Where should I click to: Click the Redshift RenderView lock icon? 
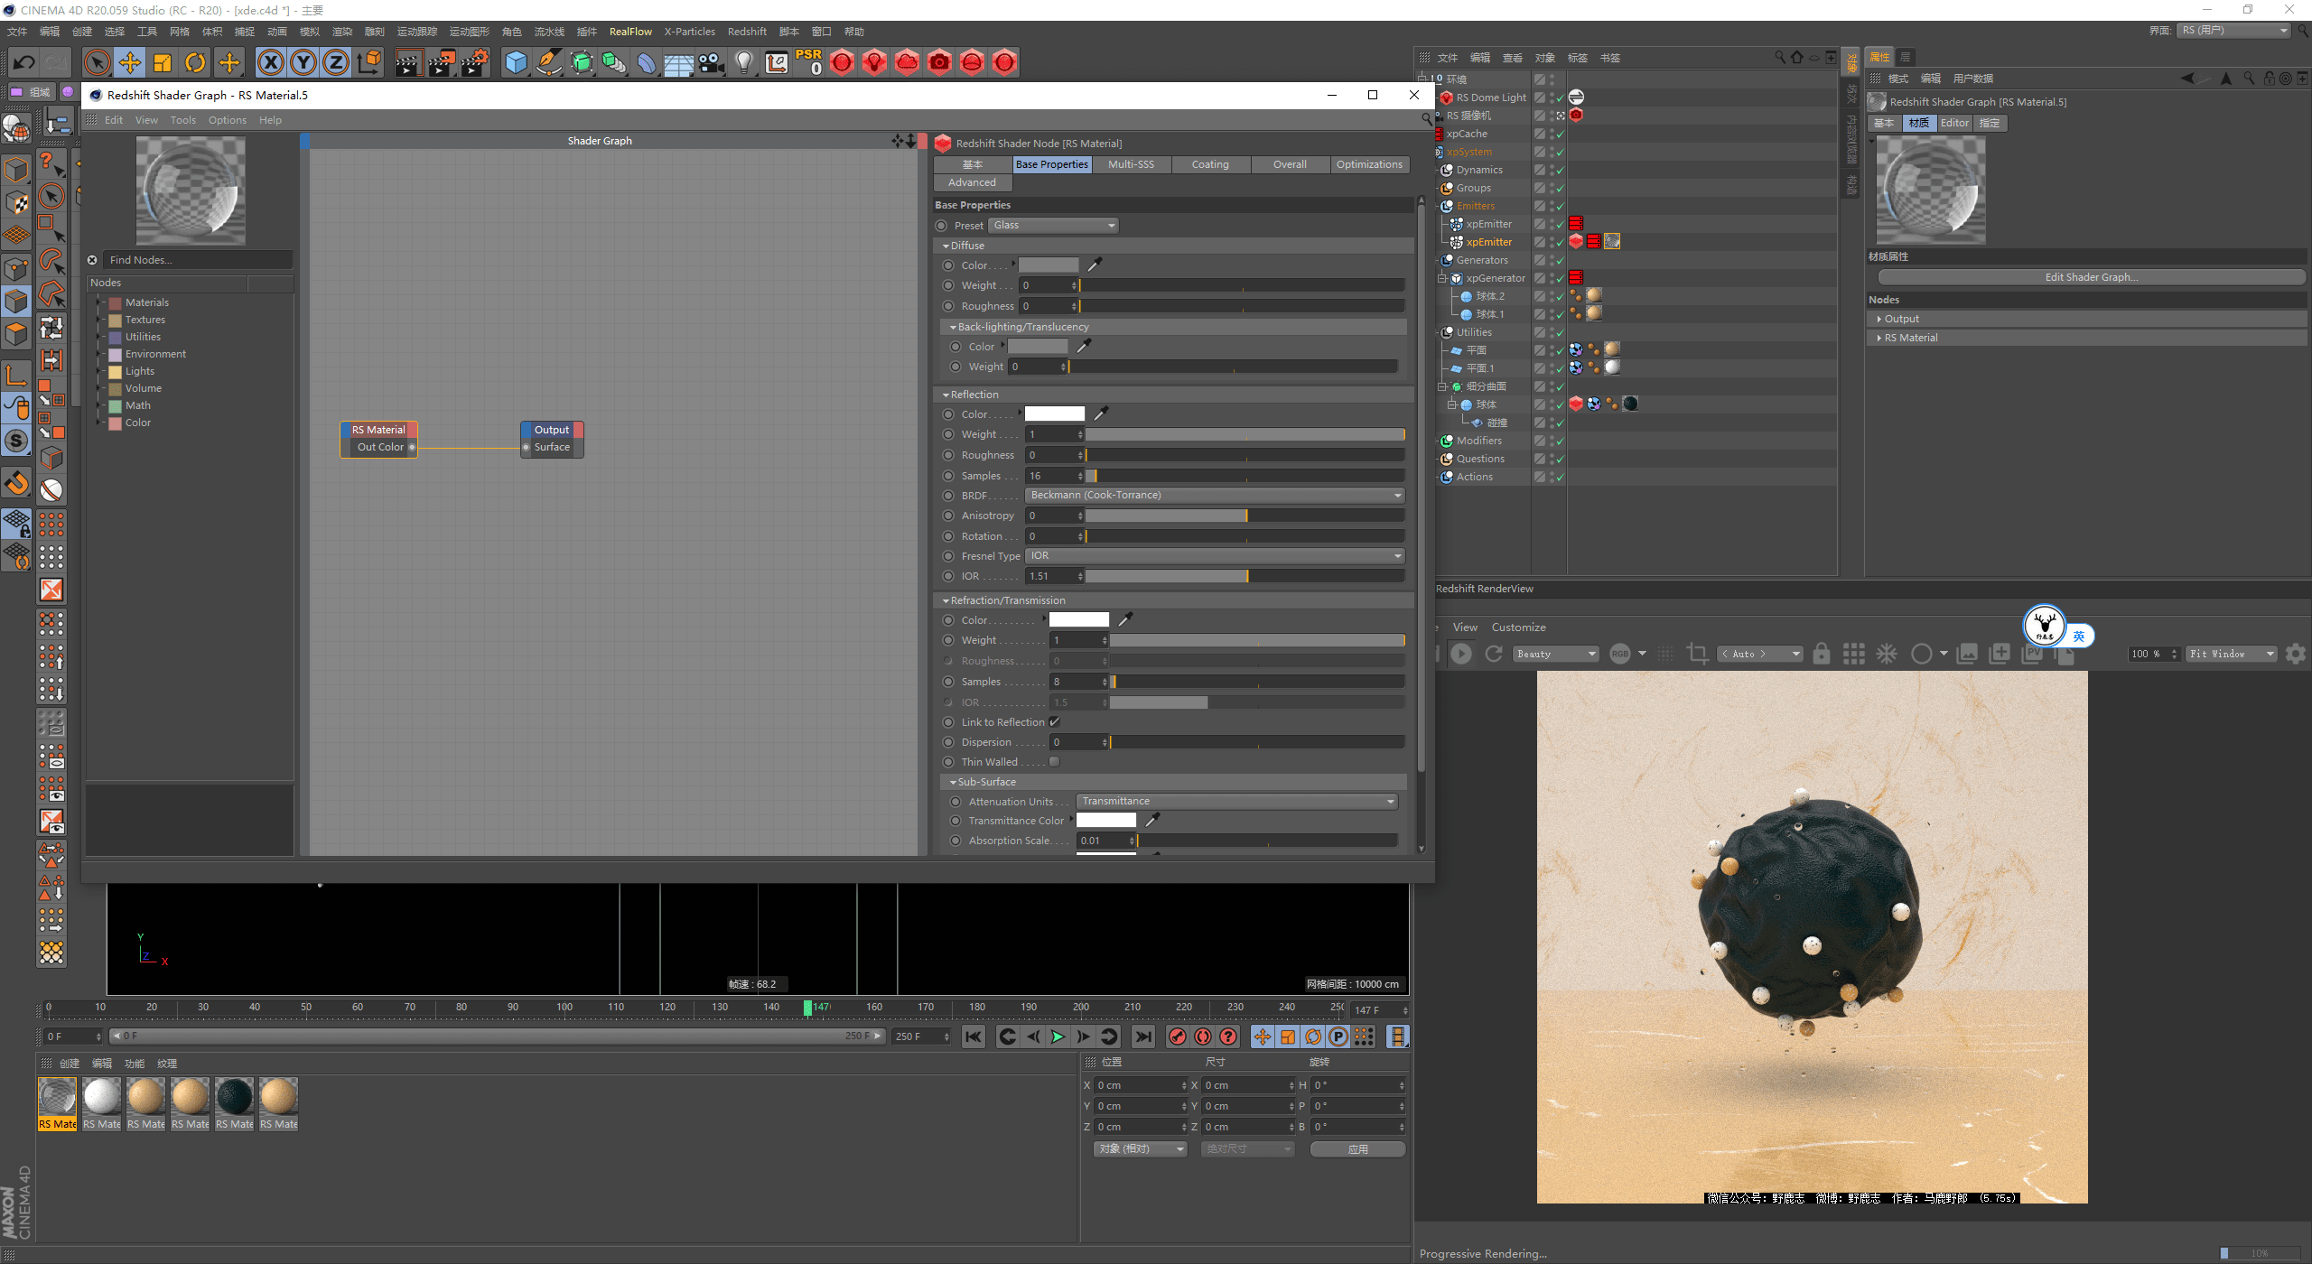tap(1821, 654)
